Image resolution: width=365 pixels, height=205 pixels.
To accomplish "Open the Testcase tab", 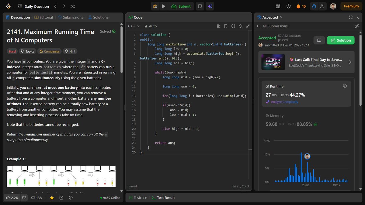I will [138, 197].
